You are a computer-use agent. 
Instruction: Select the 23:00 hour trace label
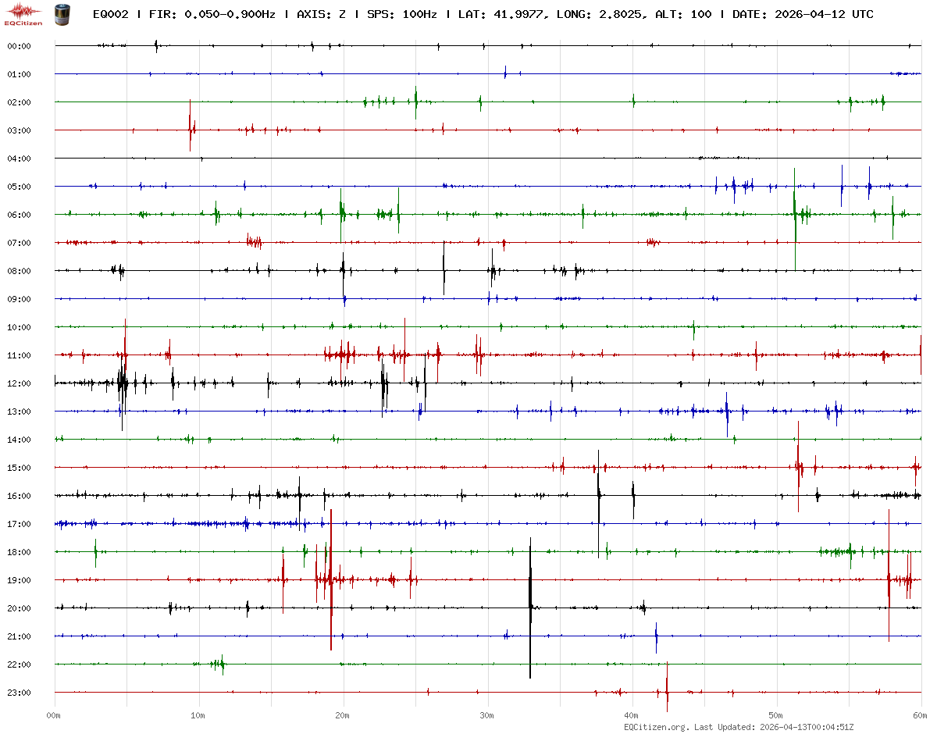click(19, 693)
